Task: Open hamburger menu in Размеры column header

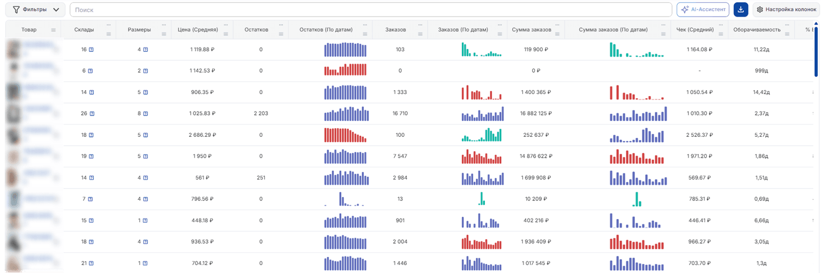Action: (x=164, y=34)
